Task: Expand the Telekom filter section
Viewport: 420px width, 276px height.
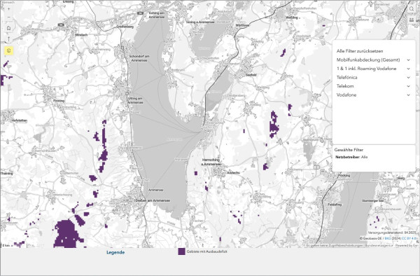Action: 373,86
